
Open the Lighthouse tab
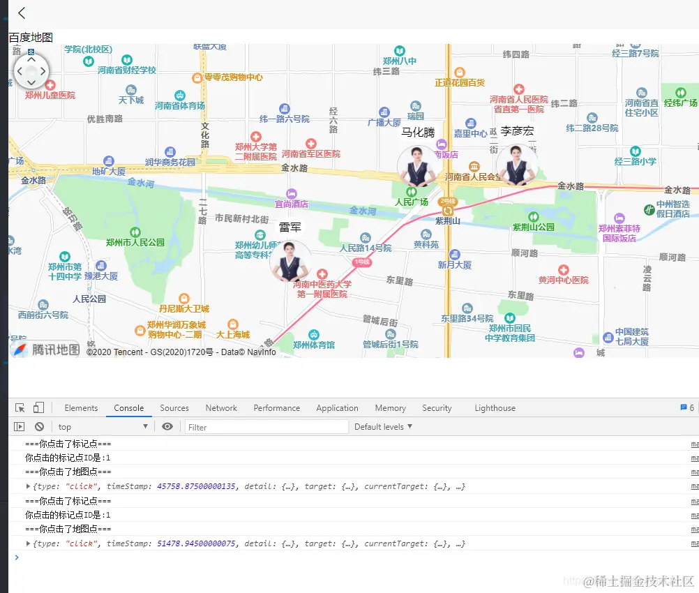click(495, 408)
